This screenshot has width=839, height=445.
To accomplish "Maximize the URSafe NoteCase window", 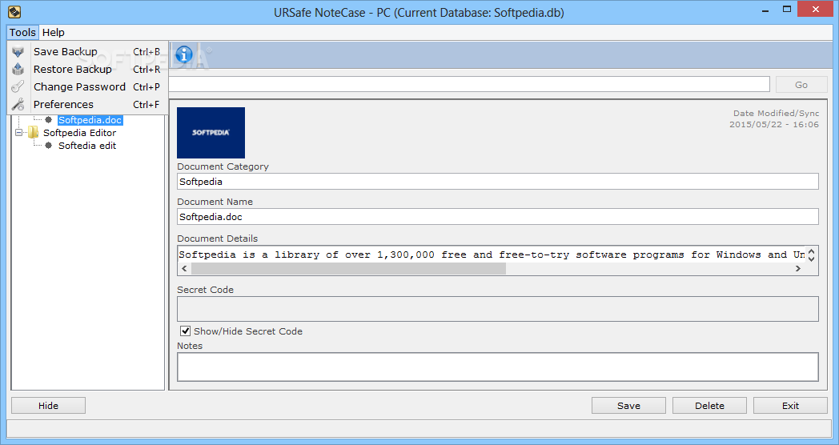I will point(786,10).
